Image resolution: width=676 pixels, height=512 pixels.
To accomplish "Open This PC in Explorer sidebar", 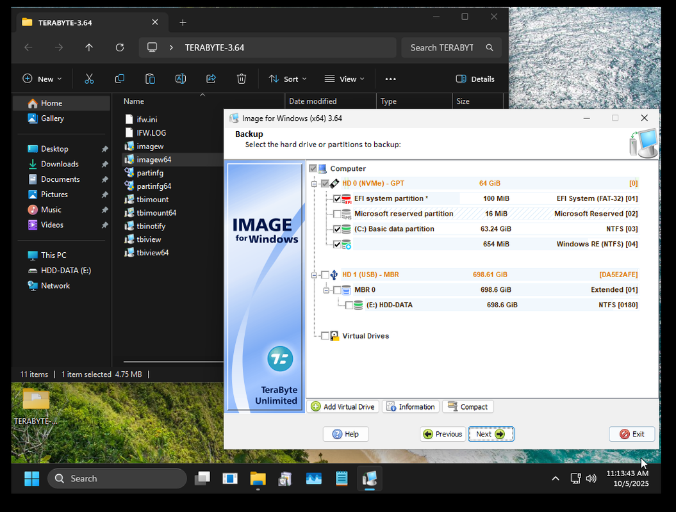I will coord(61,255).
